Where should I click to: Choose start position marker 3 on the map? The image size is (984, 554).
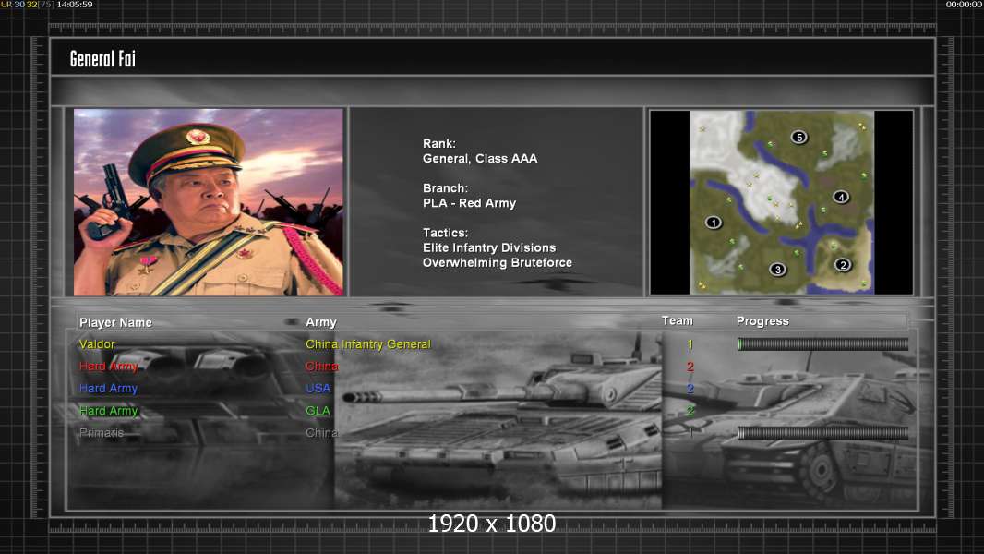click(x=777, y=270)
